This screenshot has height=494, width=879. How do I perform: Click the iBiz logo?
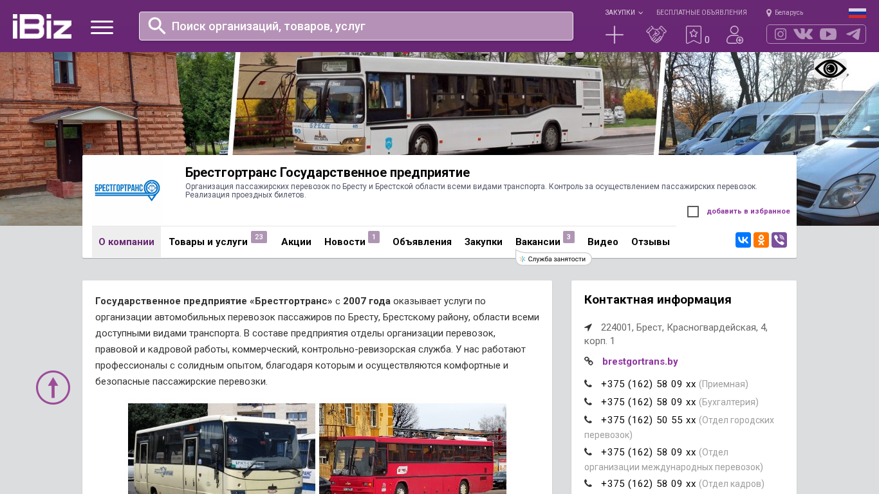click(x=42, y=26)
